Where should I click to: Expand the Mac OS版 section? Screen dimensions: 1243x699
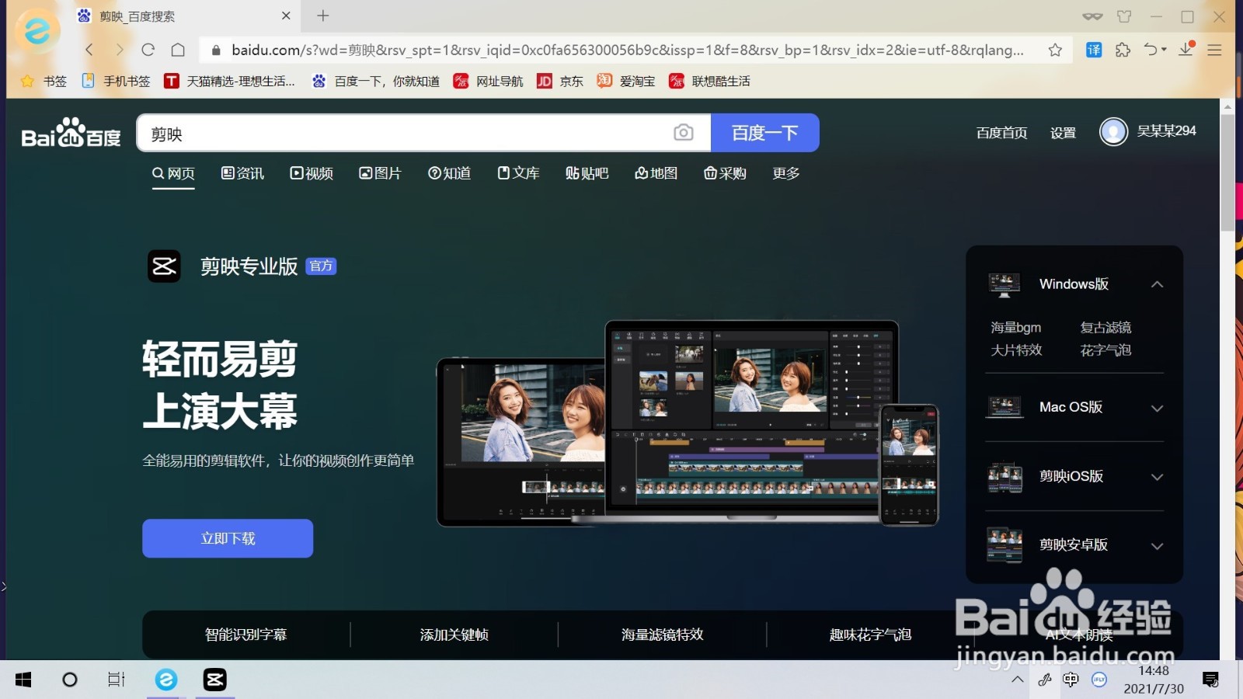click(1157, 409)
